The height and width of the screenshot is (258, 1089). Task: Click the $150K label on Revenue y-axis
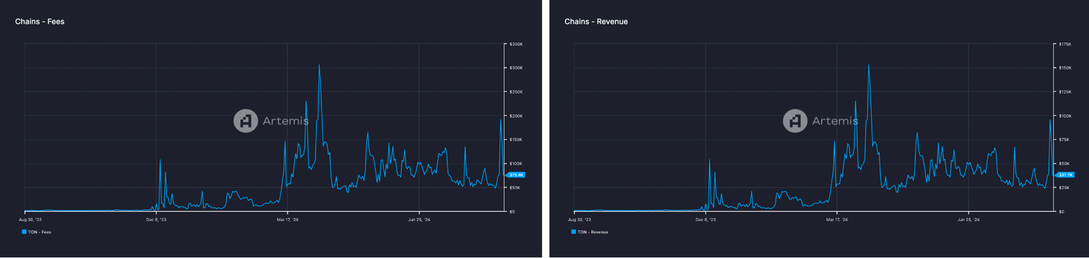point(1065,68)
